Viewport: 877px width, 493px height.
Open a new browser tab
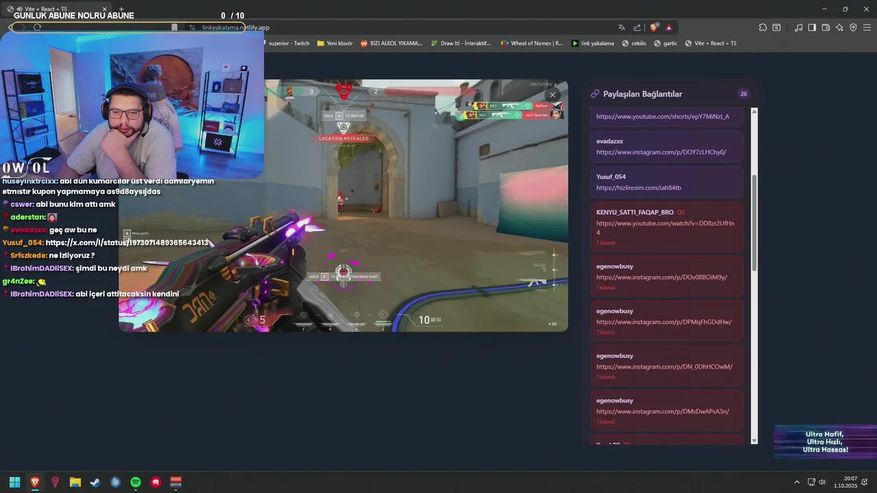(x=121, y=9)
